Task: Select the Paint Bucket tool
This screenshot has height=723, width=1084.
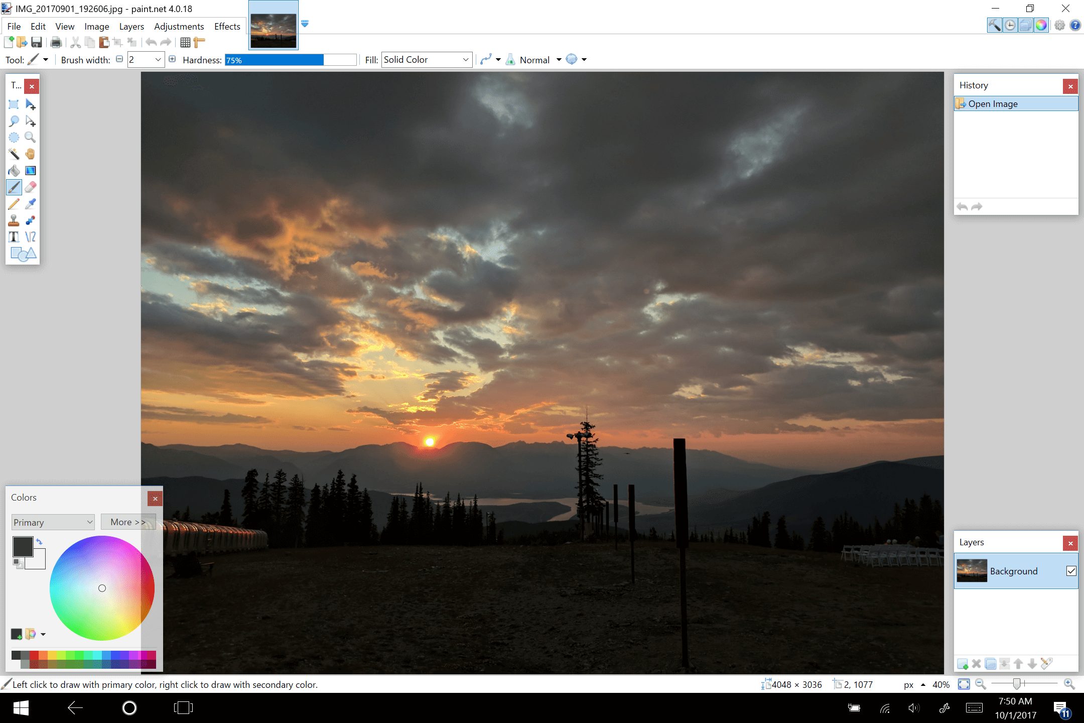Action: click(14, 171)
